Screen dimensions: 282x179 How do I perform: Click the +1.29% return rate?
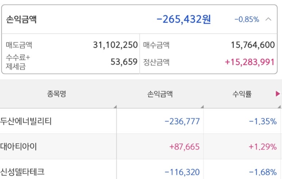coord(262,147)
